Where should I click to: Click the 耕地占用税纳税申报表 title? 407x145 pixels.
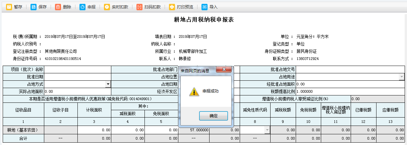click(x=203, y=19)
